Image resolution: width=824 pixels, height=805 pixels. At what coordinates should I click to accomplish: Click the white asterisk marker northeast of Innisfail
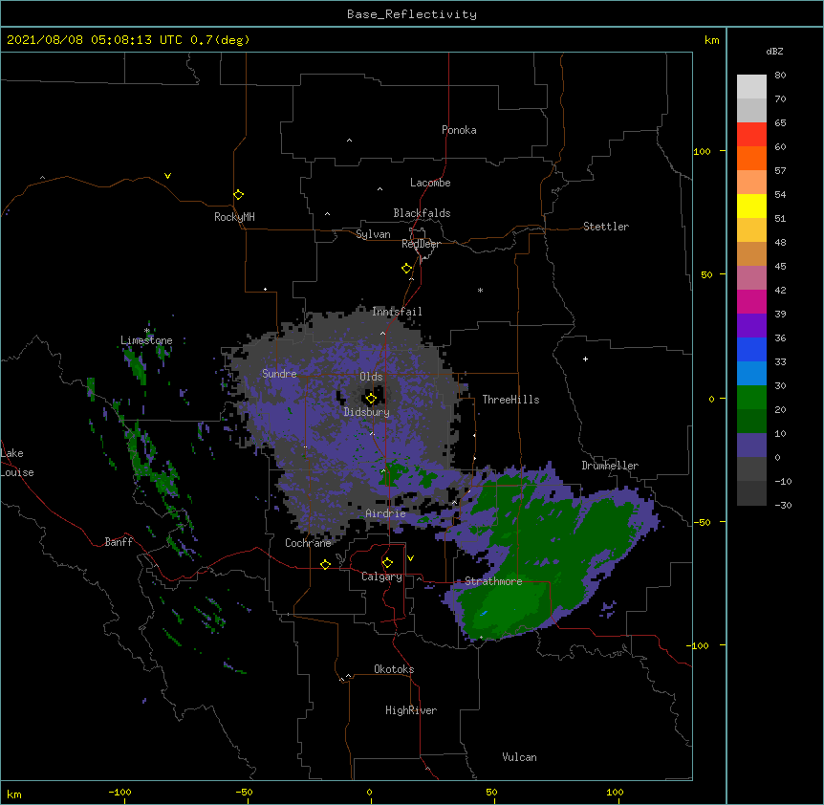(480, 290)
